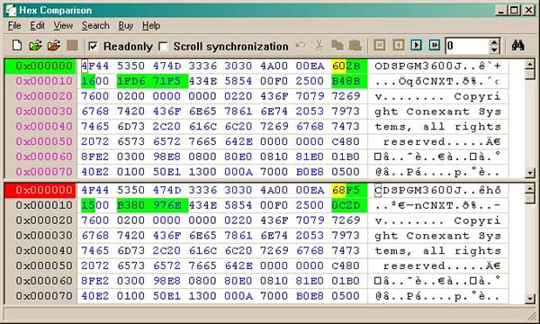Click the binoculars Find icon
Screen dimensions: 540x324
(518, 45)
